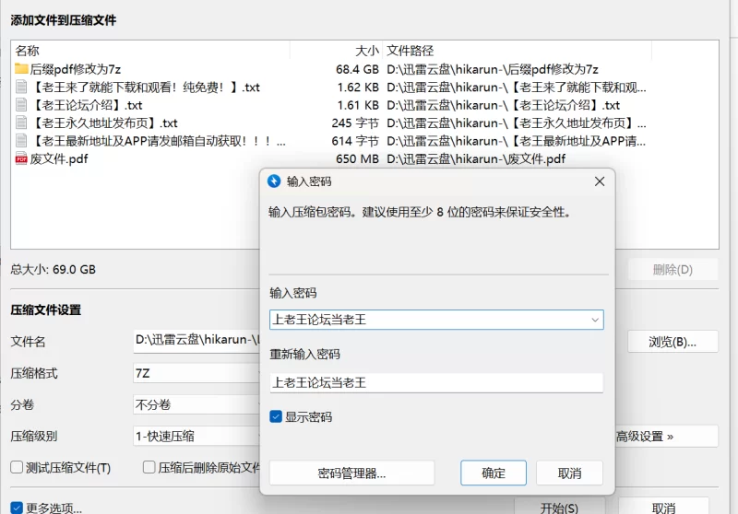The image size is (738, 514).
Task: Uncheck the 显示密码 checkbox
Action: pyautogui.click(x=276, y=416)
